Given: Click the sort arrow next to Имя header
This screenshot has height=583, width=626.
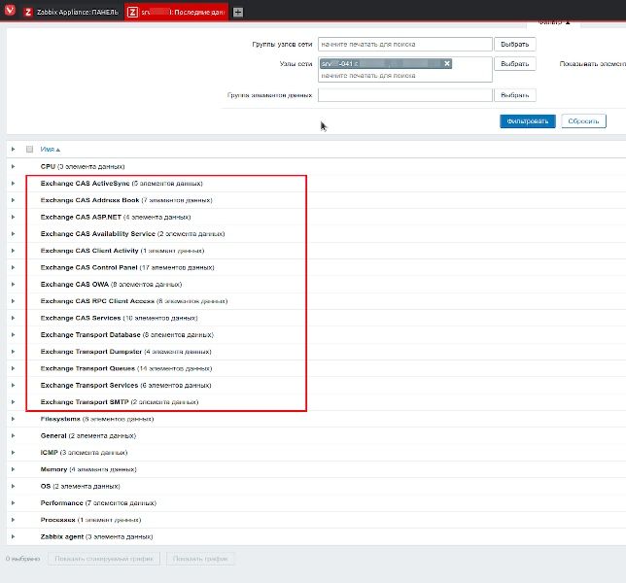Looking at the screenshot, I should tap(58, 150).
